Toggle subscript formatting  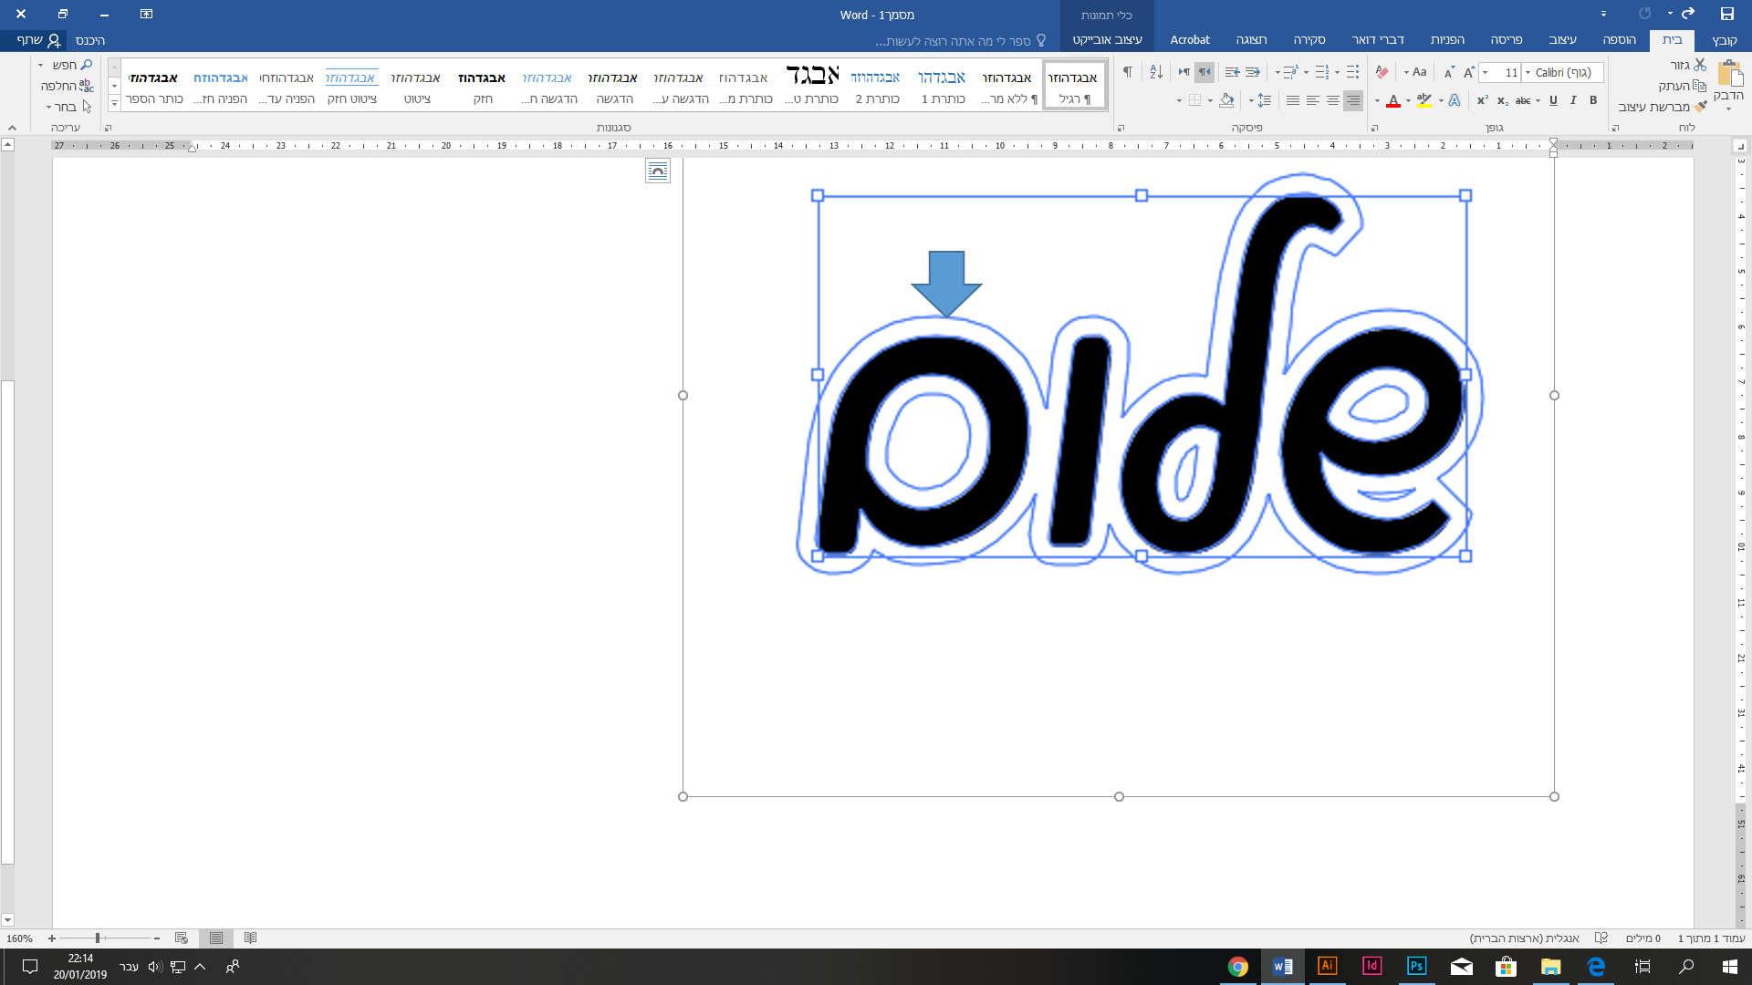pyautogui.click(x=1502, y=102)
